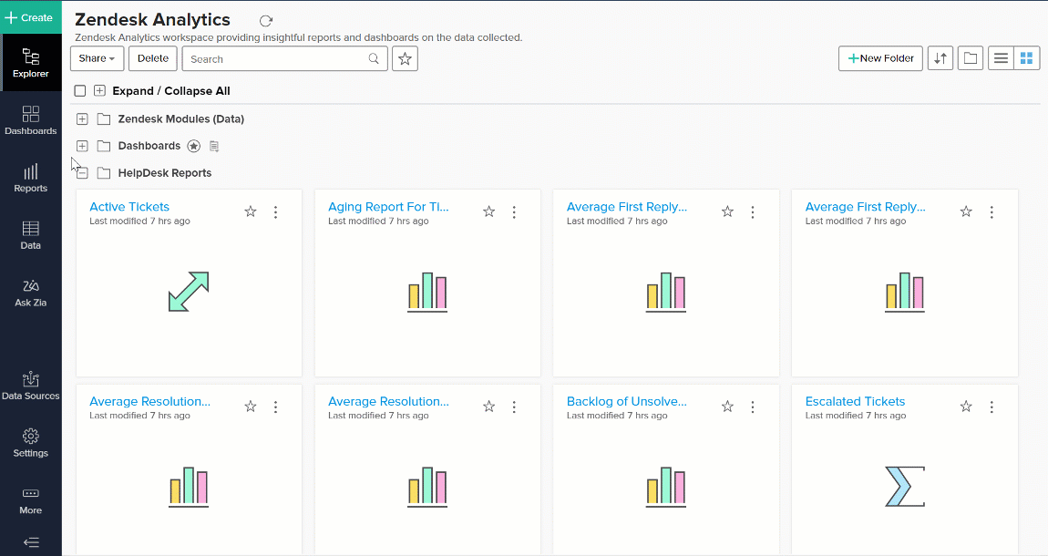Click the Active Tickets arrow thumbnail
This screenshot has width=1048, height=556.
[x=189, y=292]
